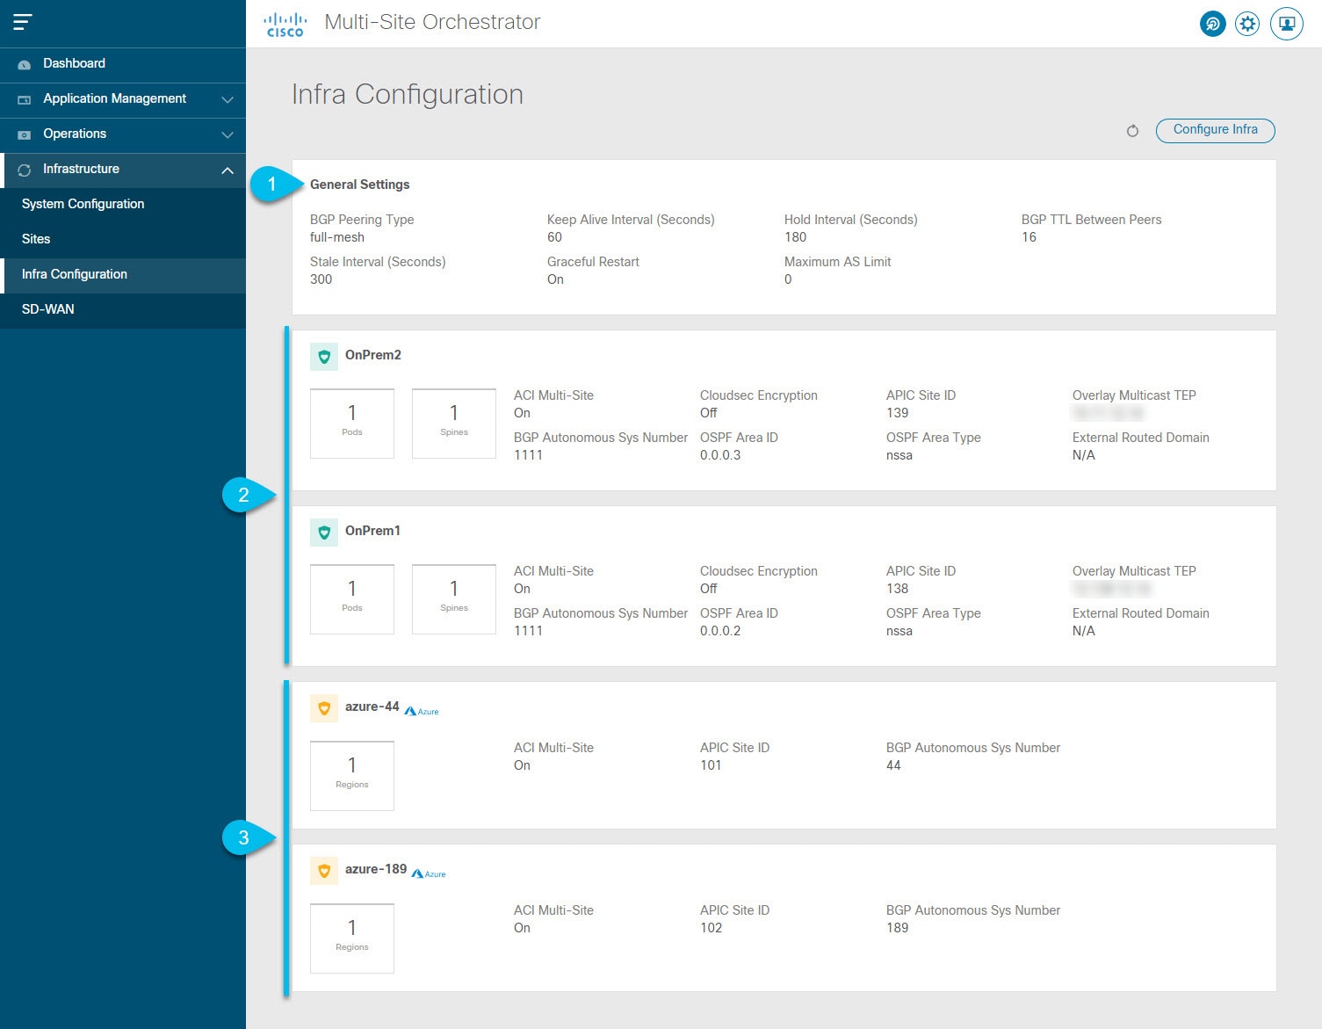Click the Infra Configuration page heading
This screenshot has height=1029, width=1322.
click(408, 94)
